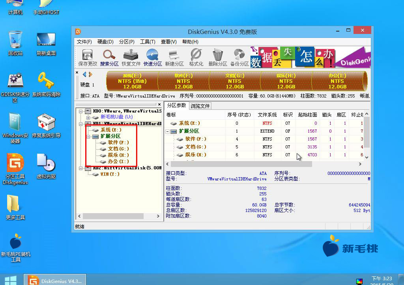This screenshot has height=285, width=404.
Task: Switch to the 浏览文件 tab
Action: coord(200,106)
